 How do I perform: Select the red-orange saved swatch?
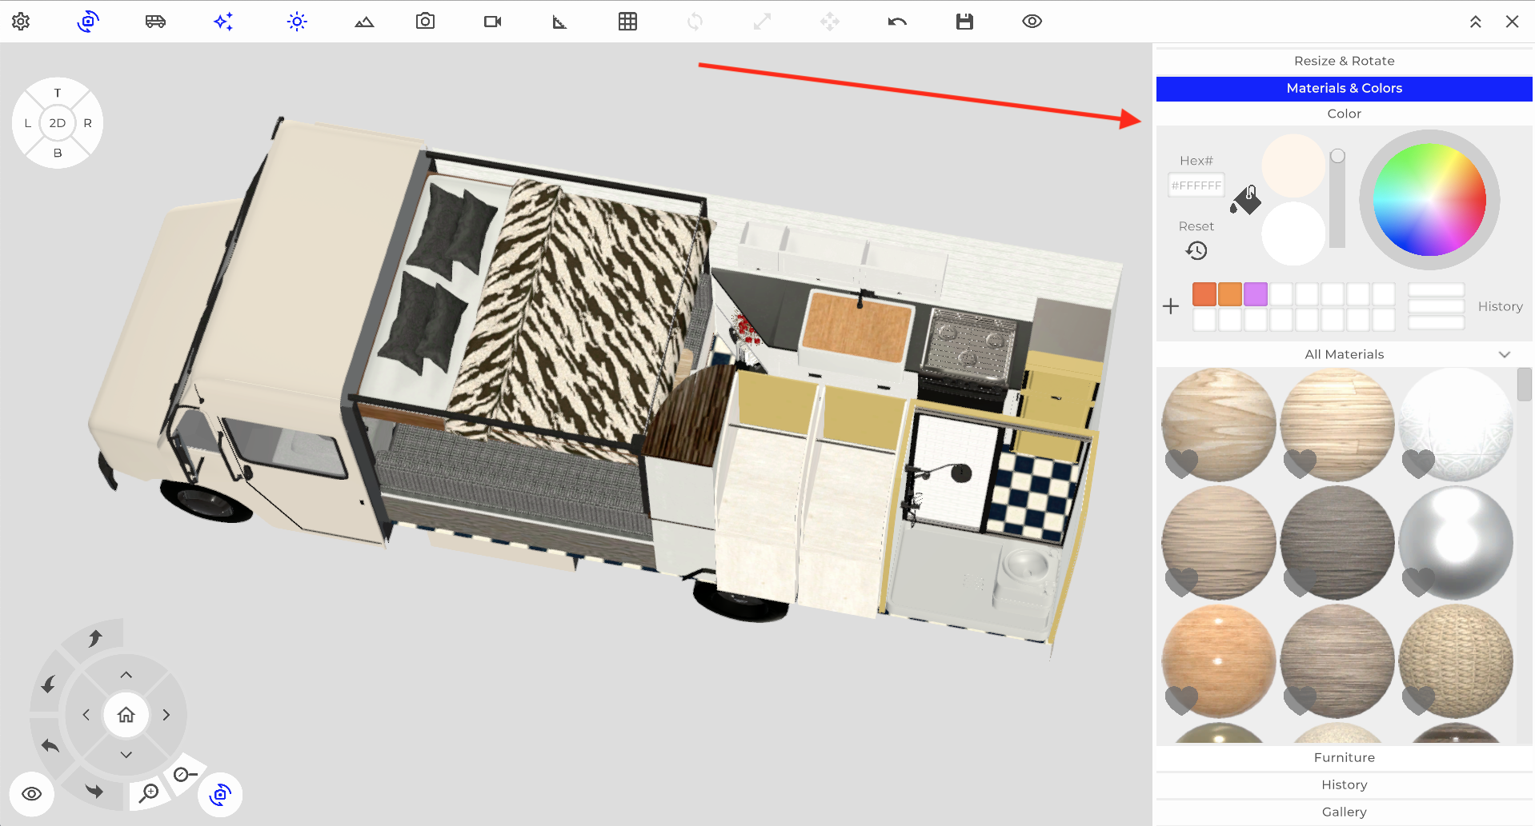[1204, 294]
